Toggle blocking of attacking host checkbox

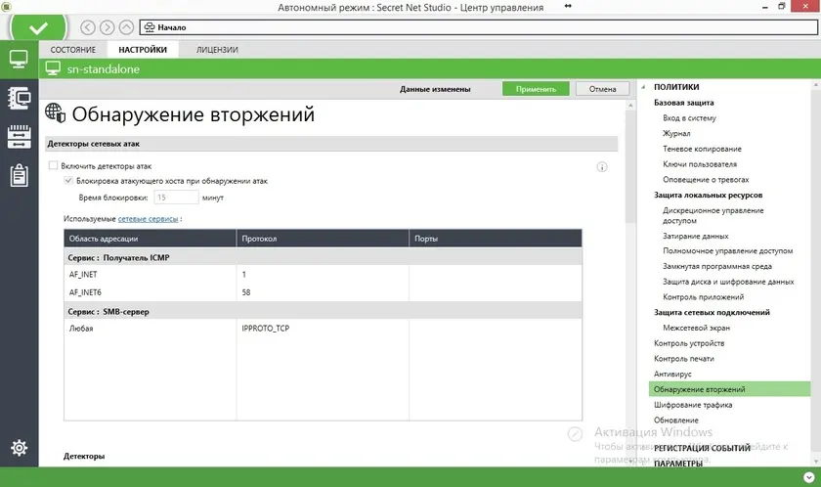pyautogui.click(x=68, y=181)
